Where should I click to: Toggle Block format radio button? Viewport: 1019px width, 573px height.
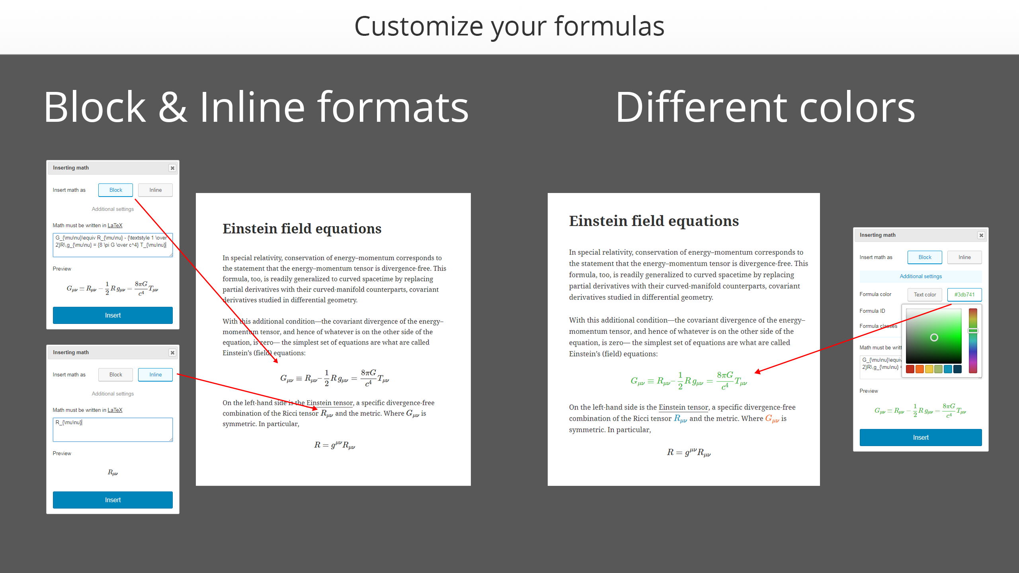point(115,190)
